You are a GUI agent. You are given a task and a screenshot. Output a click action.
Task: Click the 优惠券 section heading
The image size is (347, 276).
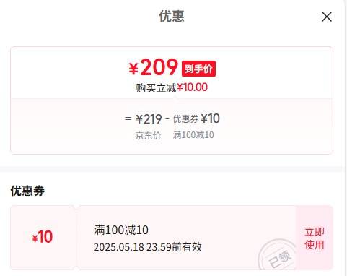27,191
